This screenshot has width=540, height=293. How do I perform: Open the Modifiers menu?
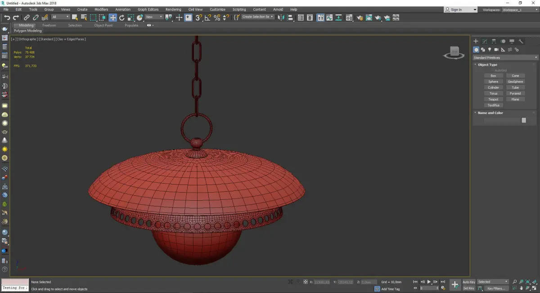(101, 9)
